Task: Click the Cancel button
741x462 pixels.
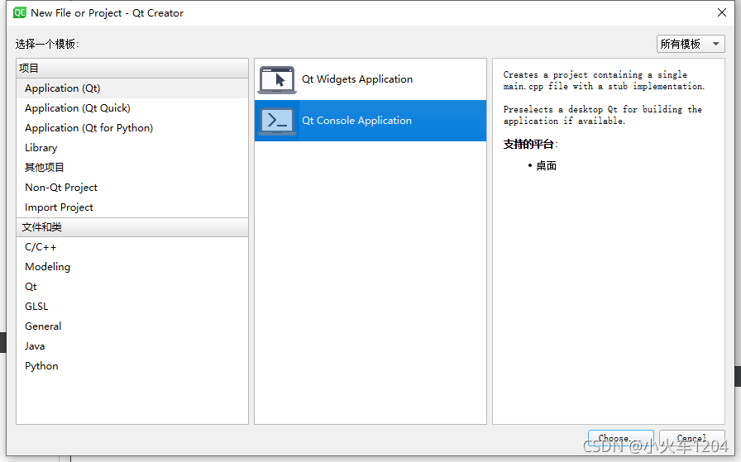Action: point(692,438)
